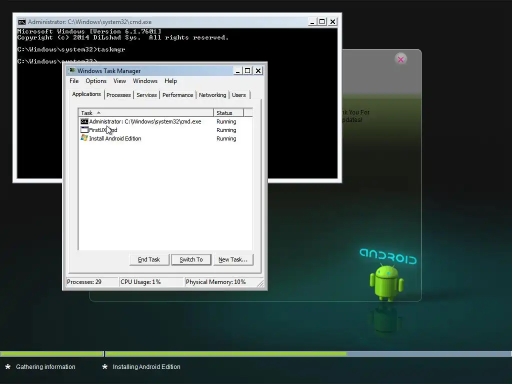Click the Copyright DiLshad Sys line in cmd
The width and height of the screenshot is (512, 384).
click(x=123, y=37)
